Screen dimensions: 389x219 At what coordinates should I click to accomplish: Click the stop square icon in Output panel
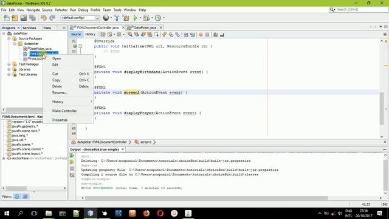pos(72,169)
